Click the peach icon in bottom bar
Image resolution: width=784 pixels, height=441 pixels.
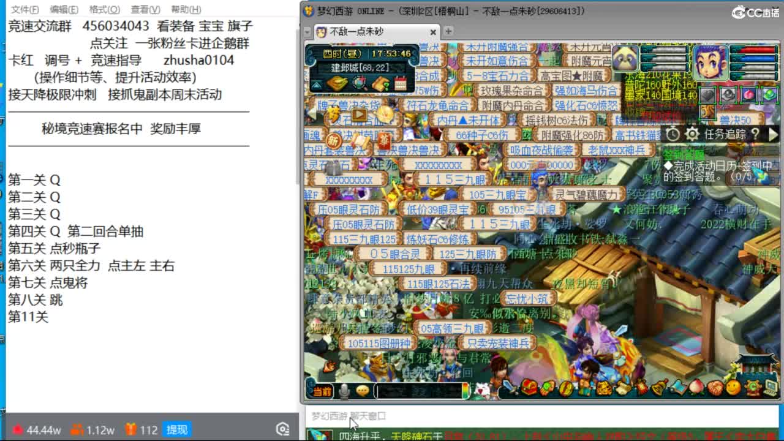click(x=696, y=388)
